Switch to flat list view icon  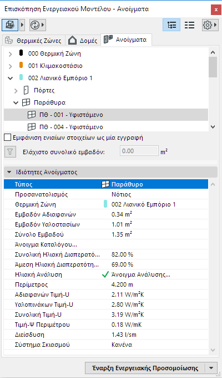(x=190, y=25)
